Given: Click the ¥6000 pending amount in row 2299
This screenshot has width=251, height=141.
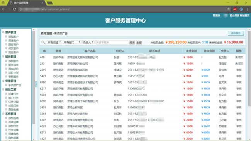Looking at the screenshot, I should click(205, 70).
